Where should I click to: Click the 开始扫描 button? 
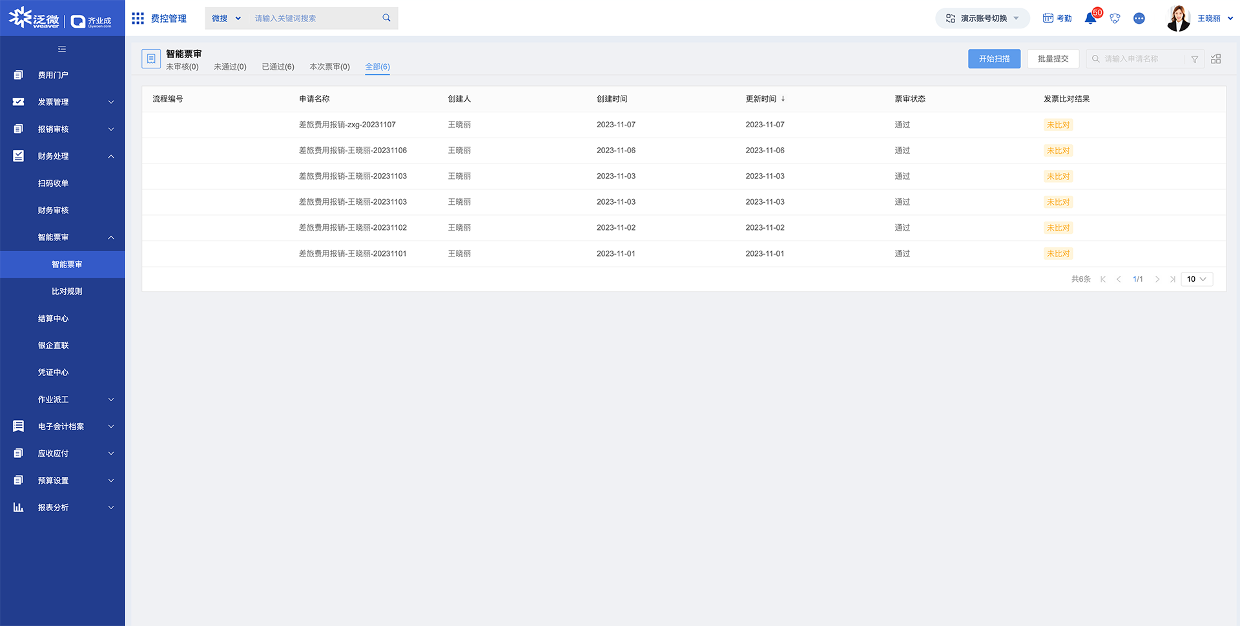pyautogui.click(x=994, y=59)
